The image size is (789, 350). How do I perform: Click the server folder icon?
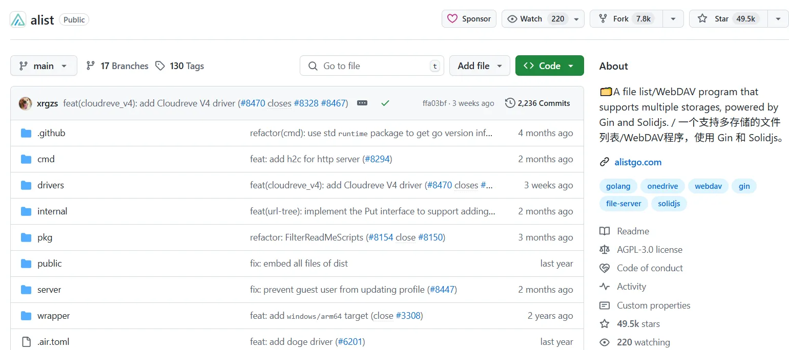[26, 290]
